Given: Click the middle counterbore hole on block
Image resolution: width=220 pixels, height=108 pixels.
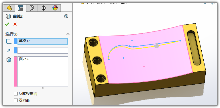Looking at the screenshot, I should [x=97, y=61].
